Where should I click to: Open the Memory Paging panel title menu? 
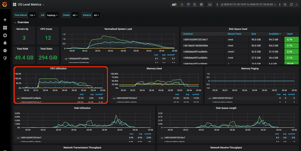(250, 69)
